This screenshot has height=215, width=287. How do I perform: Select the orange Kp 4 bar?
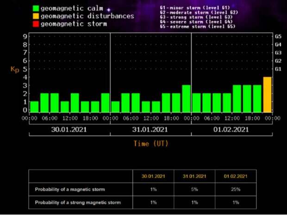tap(267, 95)
